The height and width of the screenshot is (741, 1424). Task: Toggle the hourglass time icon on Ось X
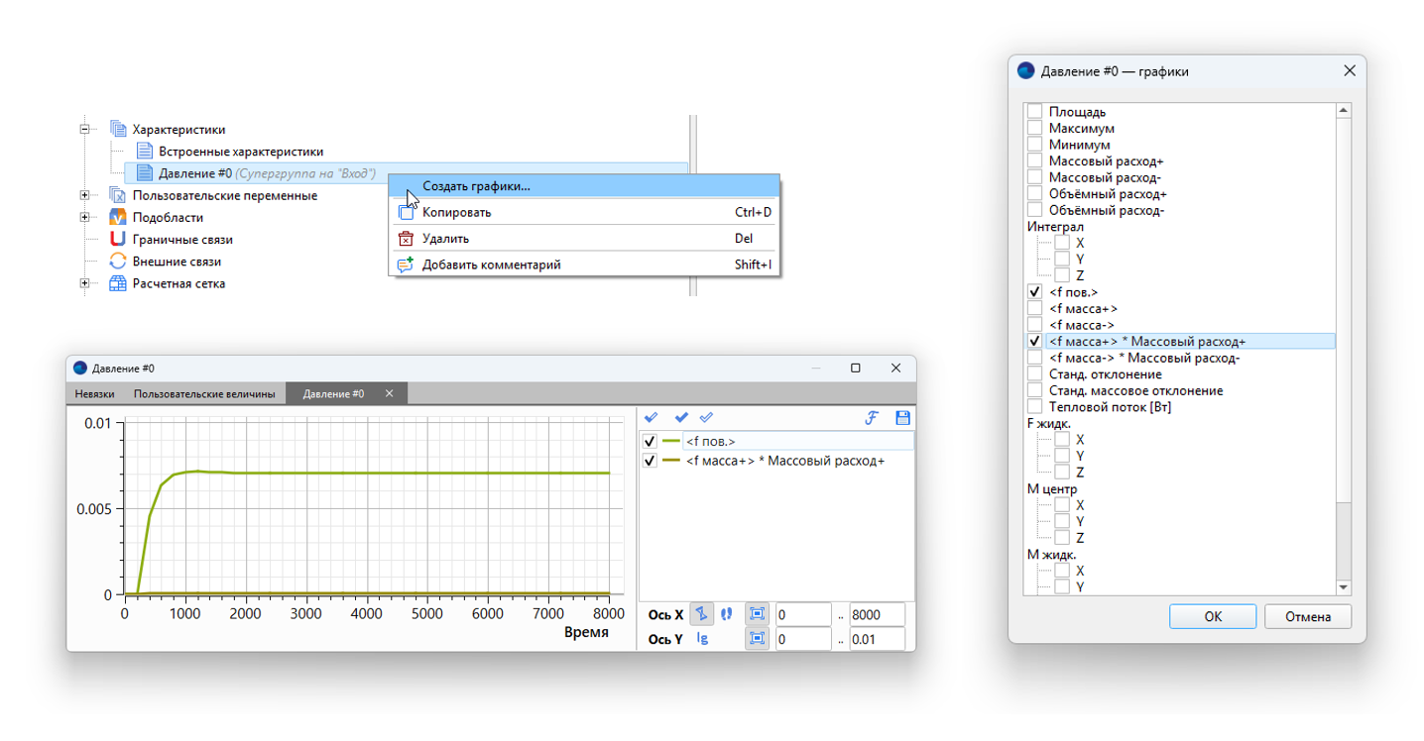pyautogui.click(x=701, y=614)
